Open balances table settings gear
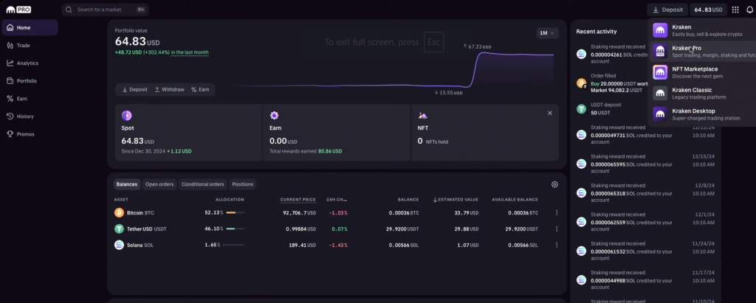The image size is (756, 303). coord(554,184)
